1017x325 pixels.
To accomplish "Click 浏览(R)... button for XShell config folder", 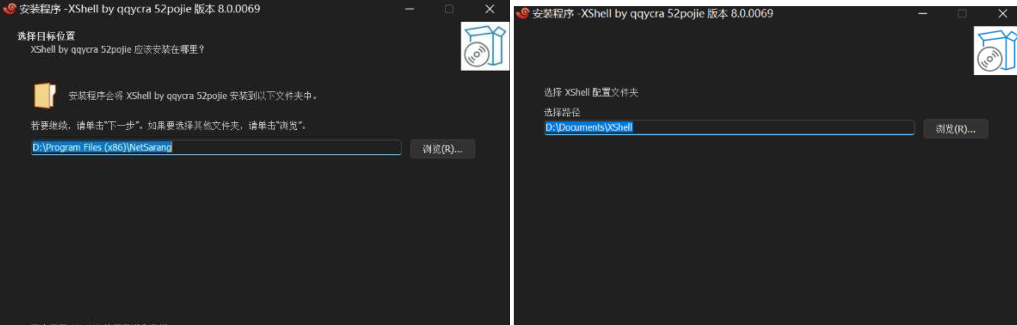I will [x=956, y=129].
